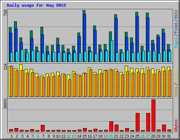The width and height of the screenshot is (180, 140).
Task: Click day label 31 on the x-axis
Action: tap(169, 136)
